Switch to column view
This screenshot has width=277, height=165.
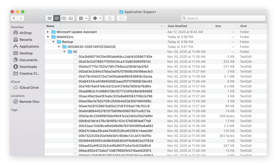pyautogui.click(x=64, y=18)
